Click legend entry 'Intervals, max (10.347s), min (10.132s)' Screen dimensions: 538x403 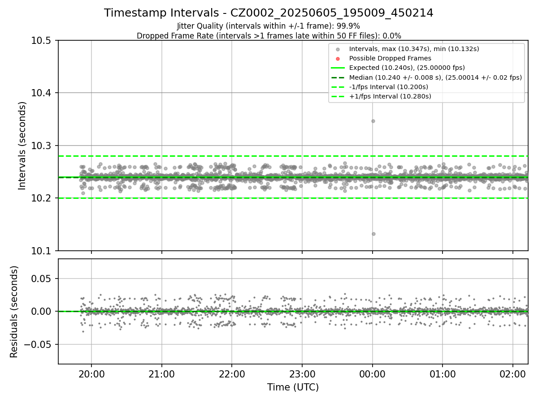414,49
